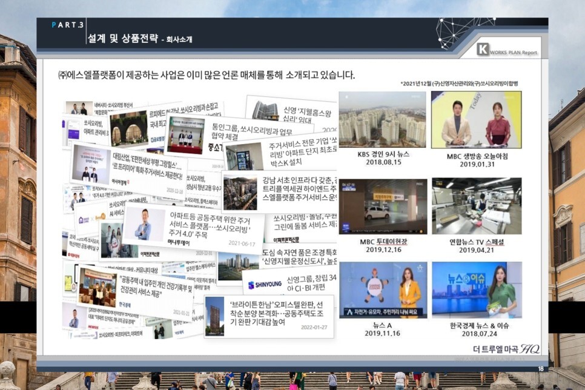Select the 강남 서초 인프라 article clipping

coord(279,192)
